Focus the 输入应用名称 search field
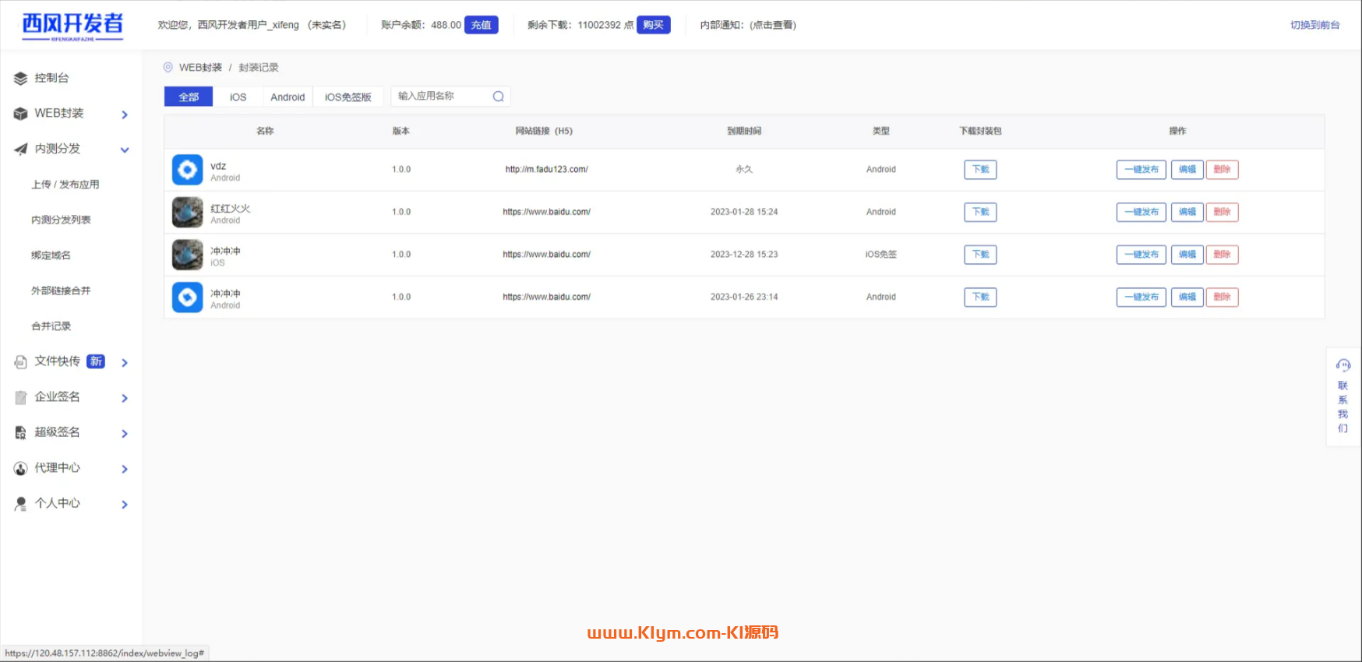The image size is (1362, 662). pos(440,97)
